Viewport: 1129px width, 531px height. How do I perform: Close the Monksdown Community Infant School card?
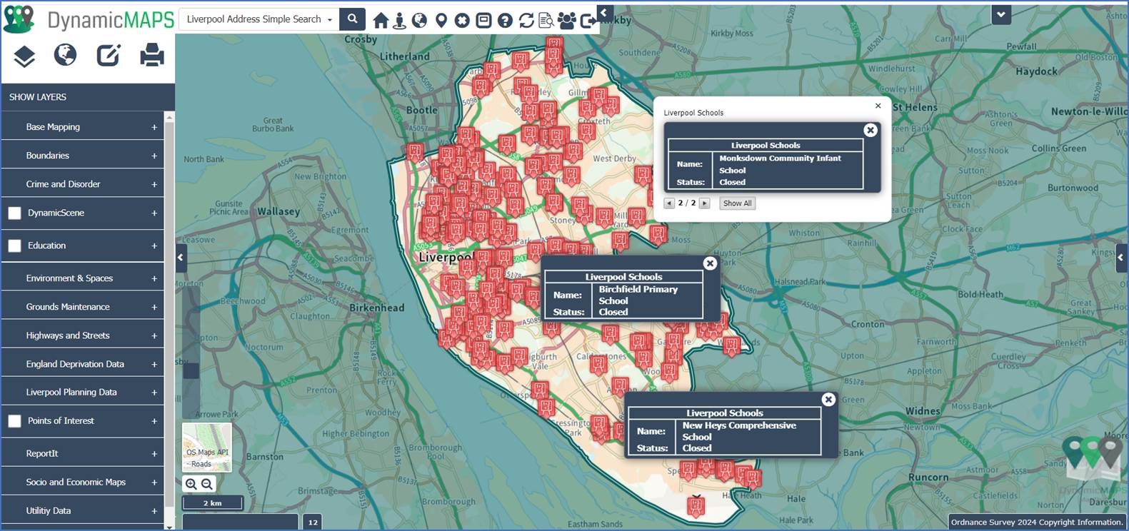tap(870, 130)
